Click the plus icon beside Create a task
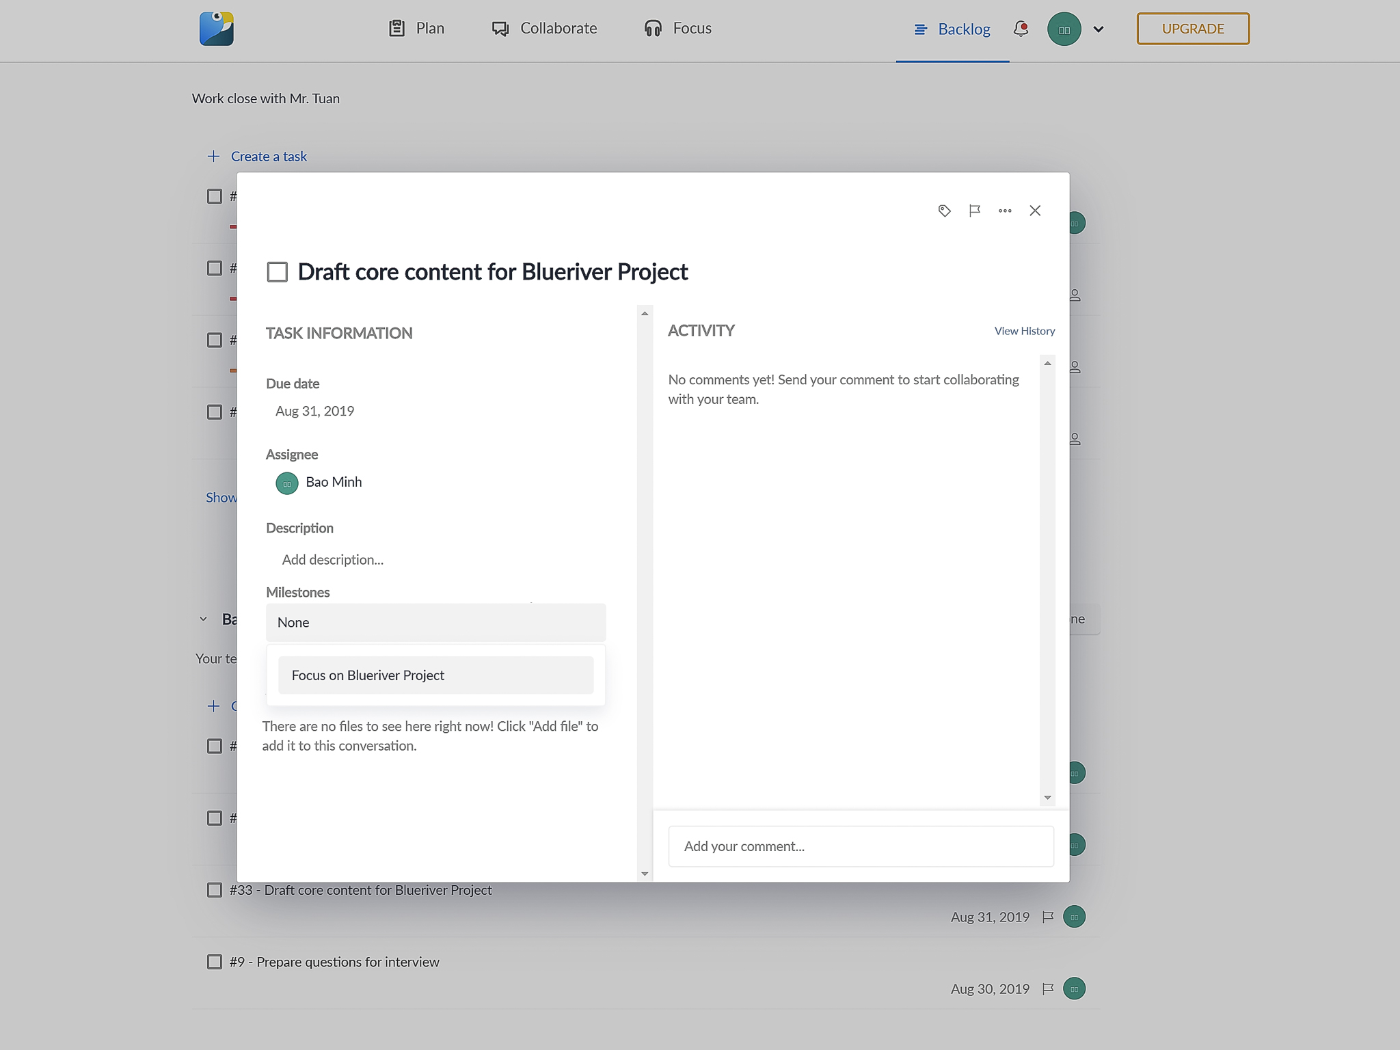The image size is (1400, 1050). [x=214, y=157]
